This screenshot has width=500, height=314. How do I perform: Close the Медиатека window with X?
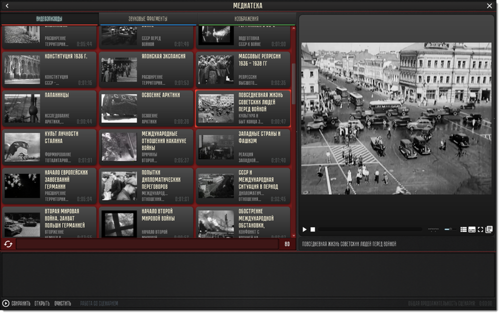tap(489, 6)
